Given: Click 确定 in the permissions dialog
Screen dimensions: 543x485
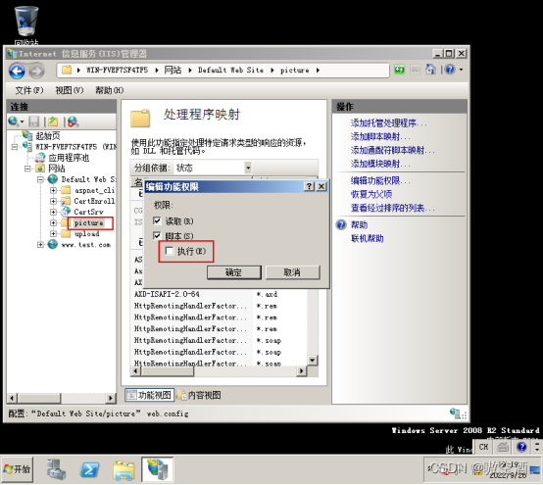Looking at the screenshot, I should point(234,272).
